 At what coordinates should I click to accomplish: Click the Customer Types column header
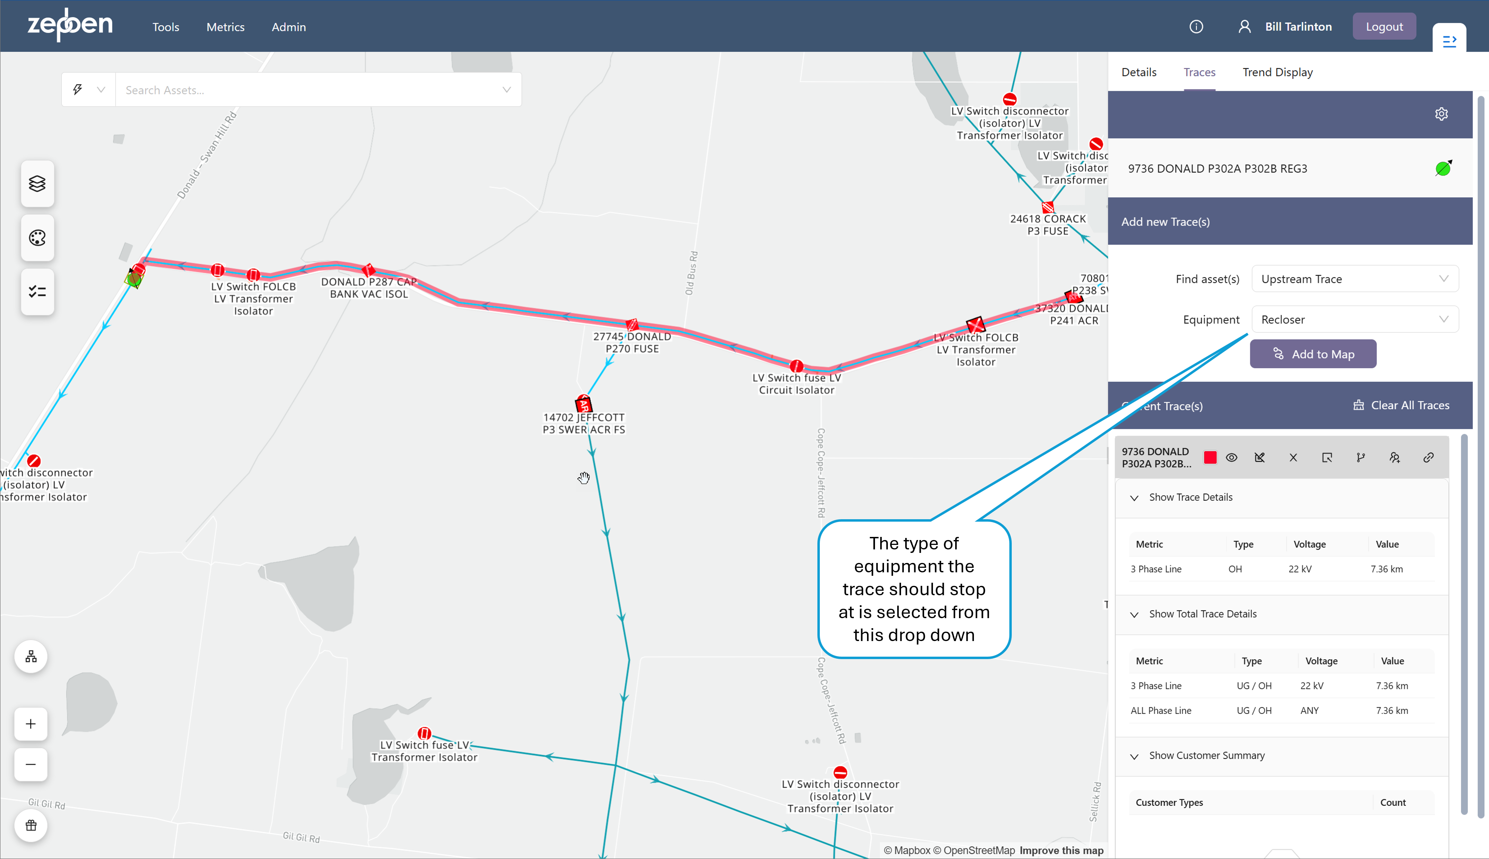pos(1169,802)
